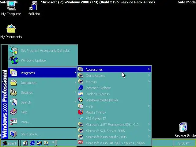Click the Run icon in Start menu
The width and height of the screenshot is (196, 147).
(x=13, y=122)
